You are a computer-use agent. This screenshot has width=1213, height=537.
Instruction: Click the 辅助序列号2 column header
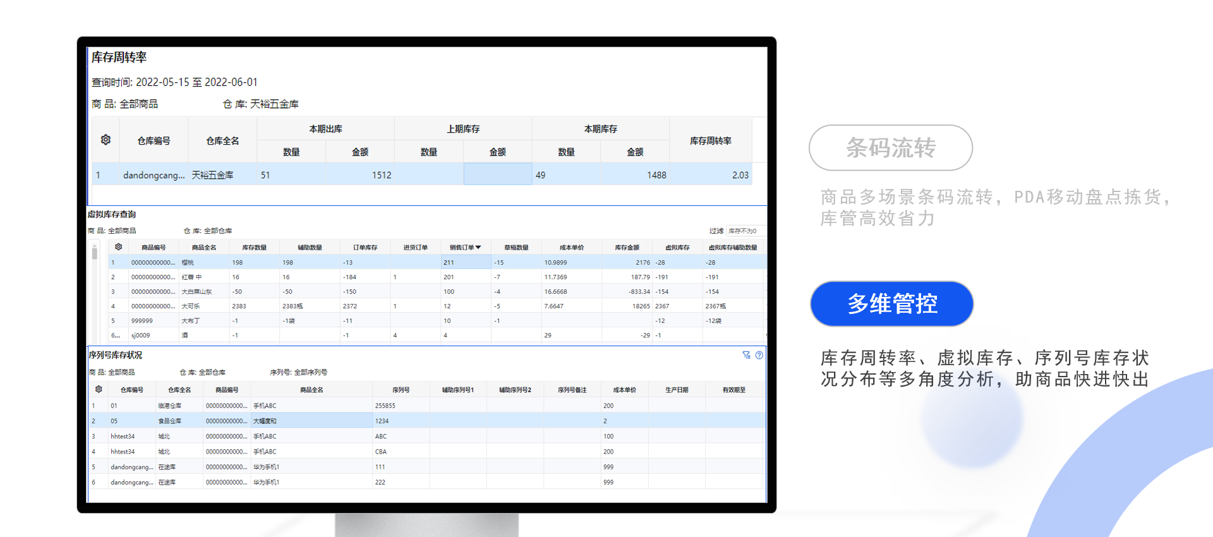pyautogui.click(x=515, y=390)
